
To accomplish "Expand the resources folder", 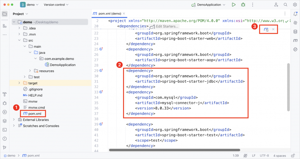I will 30,71.
